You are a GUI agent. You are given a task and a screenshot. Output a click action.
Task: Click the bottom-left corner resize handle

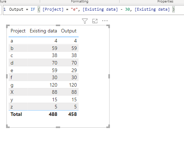[8, 126]
